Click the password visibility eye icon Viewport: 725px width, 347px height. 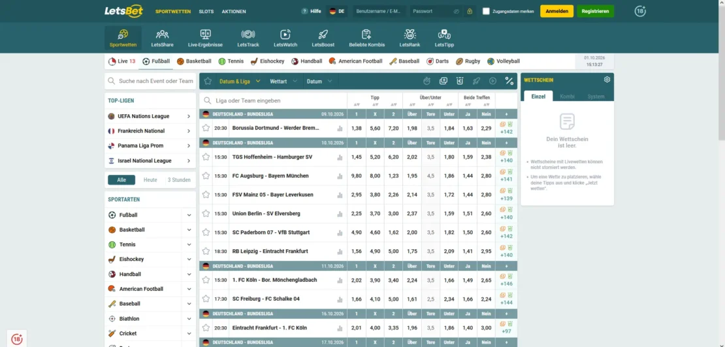457,11
